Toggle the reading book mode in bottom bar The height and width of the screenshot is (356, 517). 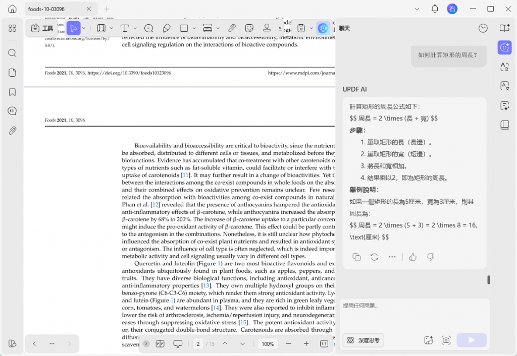pyautogui.click(x=160, y=344)
